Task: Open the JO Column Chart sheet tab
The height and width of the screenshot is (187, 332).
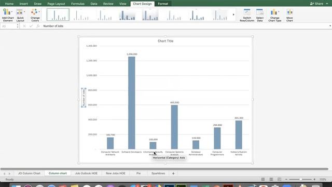Action: (x=29, y=173)
